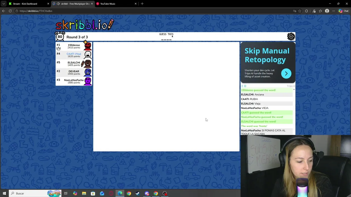351x197 pixels.
Task: Open the browser profile menu
Action: click(x=327, y=11)
